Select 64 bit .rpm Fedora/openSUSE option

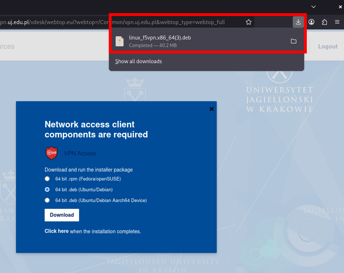click(x=47, y=179)
